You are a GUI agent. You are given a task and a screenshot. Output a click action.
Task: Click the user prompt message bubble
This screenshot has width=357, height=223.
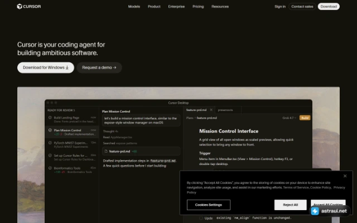coord(141,120)
